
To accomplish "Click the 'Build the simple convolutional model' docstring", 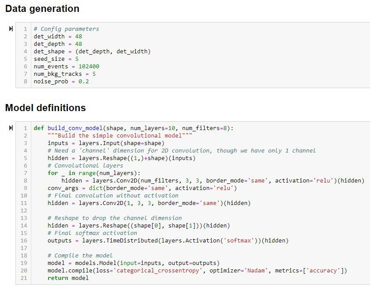I will tap(120, 136).
